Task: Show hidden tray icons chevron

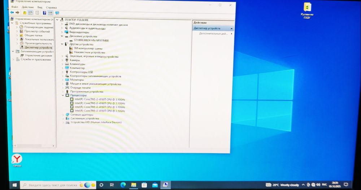Action: pyautogui.click(x=303, y=185)
